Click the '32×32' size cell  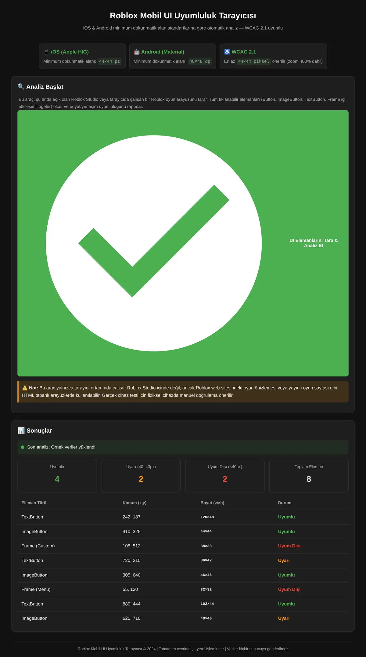(206, 589)
